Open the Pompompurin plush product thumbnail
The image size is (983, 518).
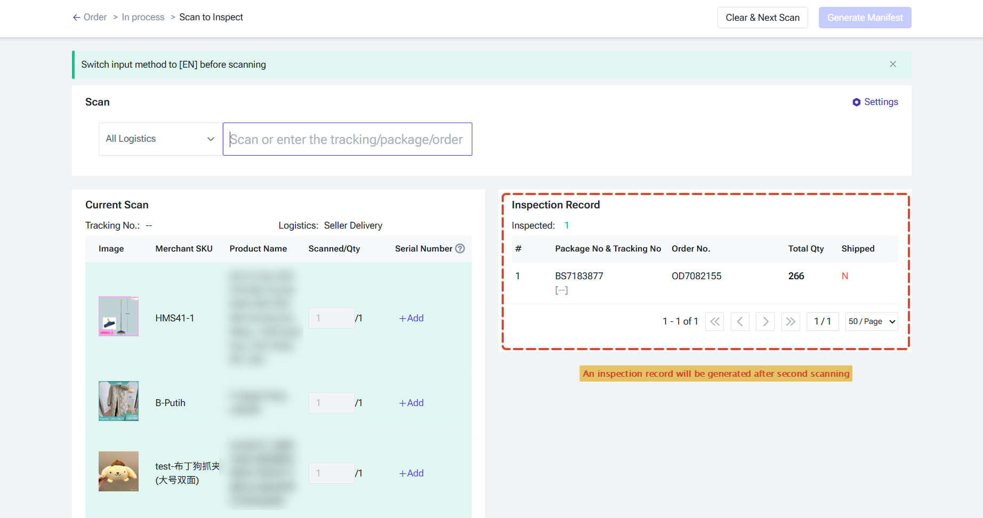tap(118, 471)
